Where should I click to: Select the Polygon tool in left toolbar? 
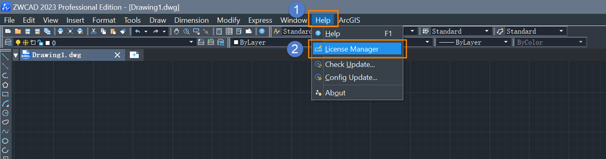click(6, 85)
